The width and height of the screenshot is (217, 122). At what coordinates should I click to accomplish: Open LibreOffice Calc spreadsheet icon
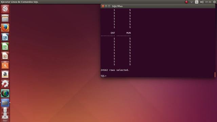coord(5,46)
